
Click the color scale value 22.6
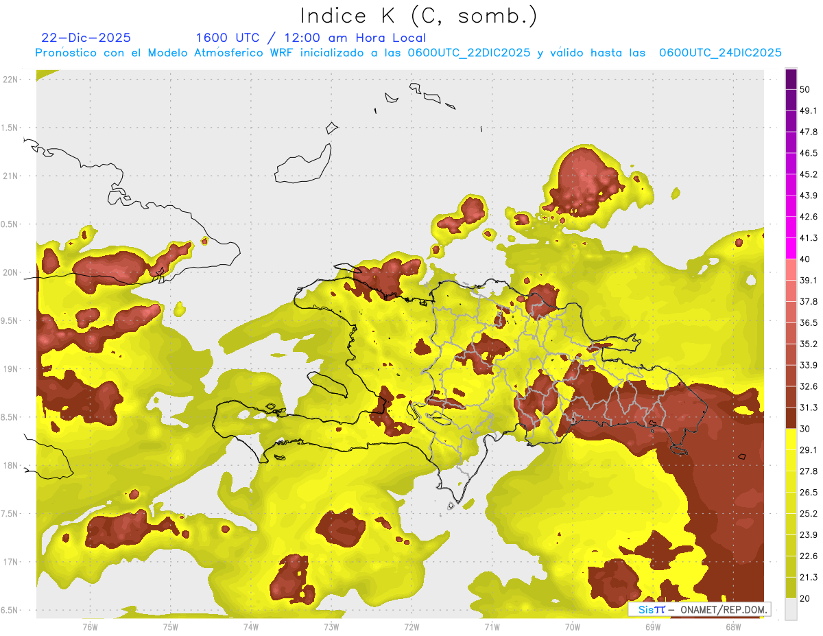tap(809, 556)
